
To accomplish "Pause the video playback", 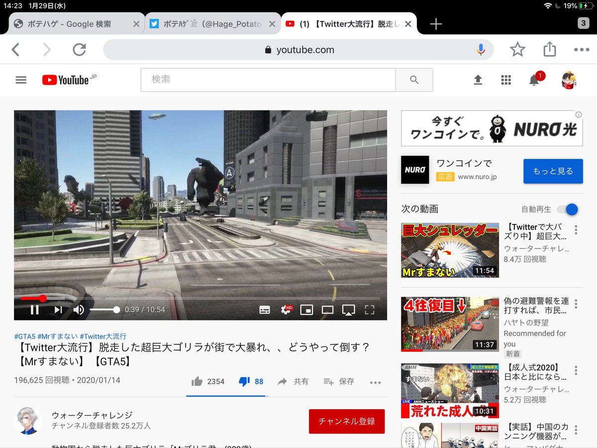I will coord(35,310).
